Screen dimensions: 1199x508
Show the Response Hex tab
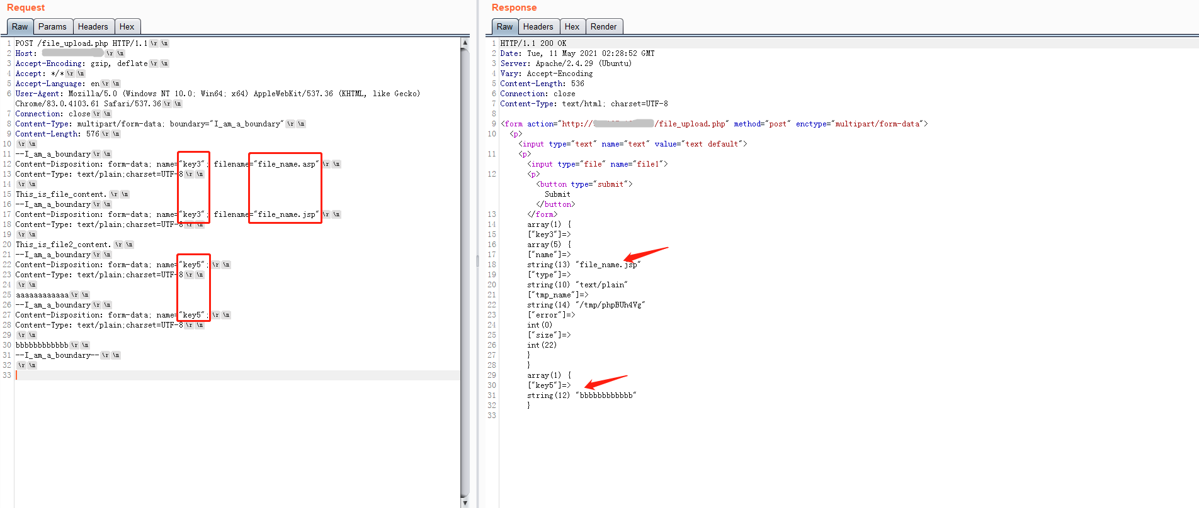pos(572,26)
